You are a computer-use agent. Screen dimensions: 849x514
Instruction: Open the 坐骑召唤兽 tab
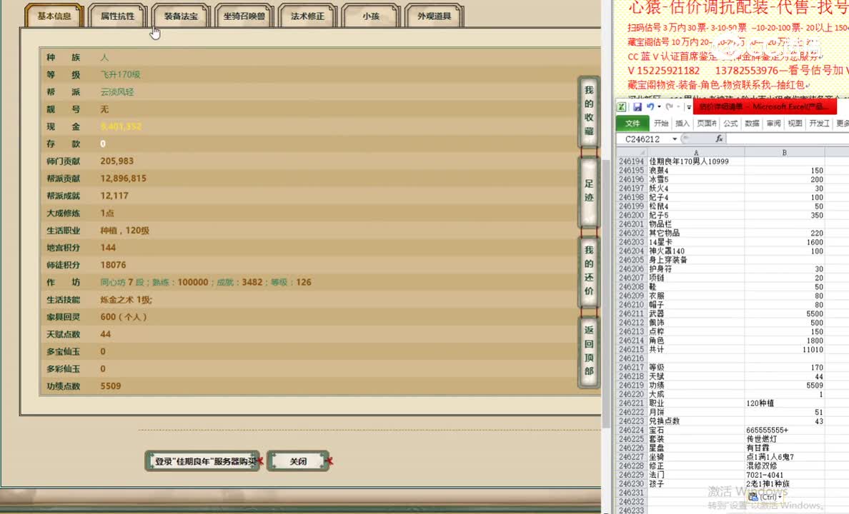click(x=244, y=16)
